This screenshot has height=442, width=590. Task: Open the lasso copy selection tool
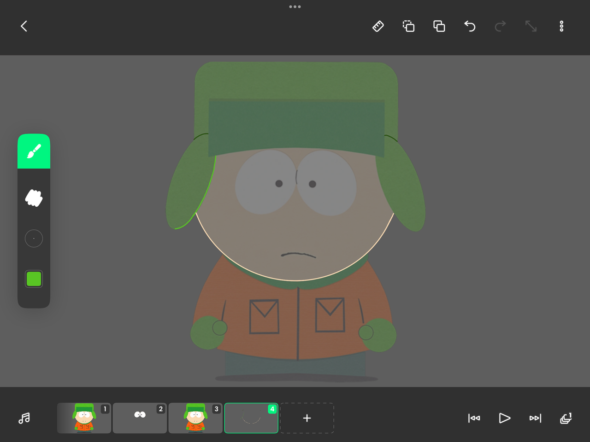[408, 26]
